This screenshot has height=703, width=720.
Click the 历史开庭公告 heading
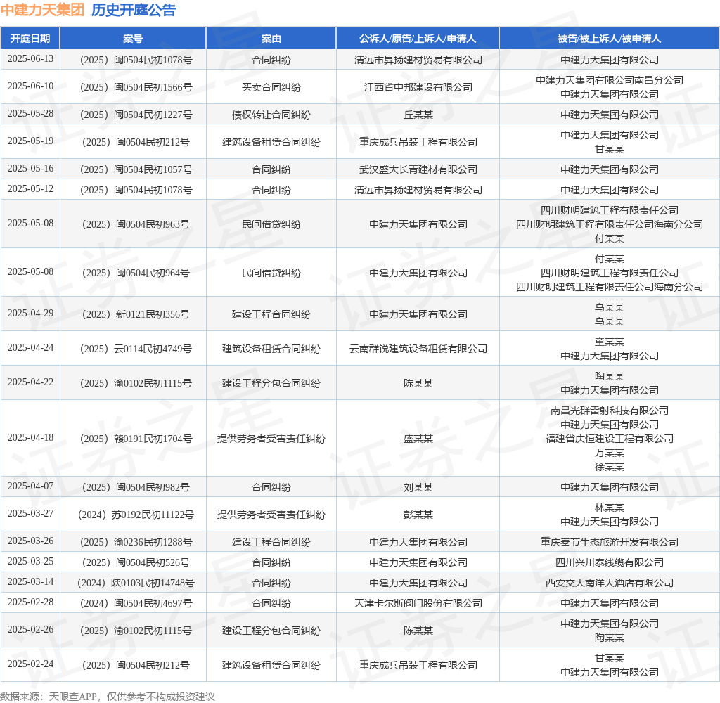[x=134, y=10]
